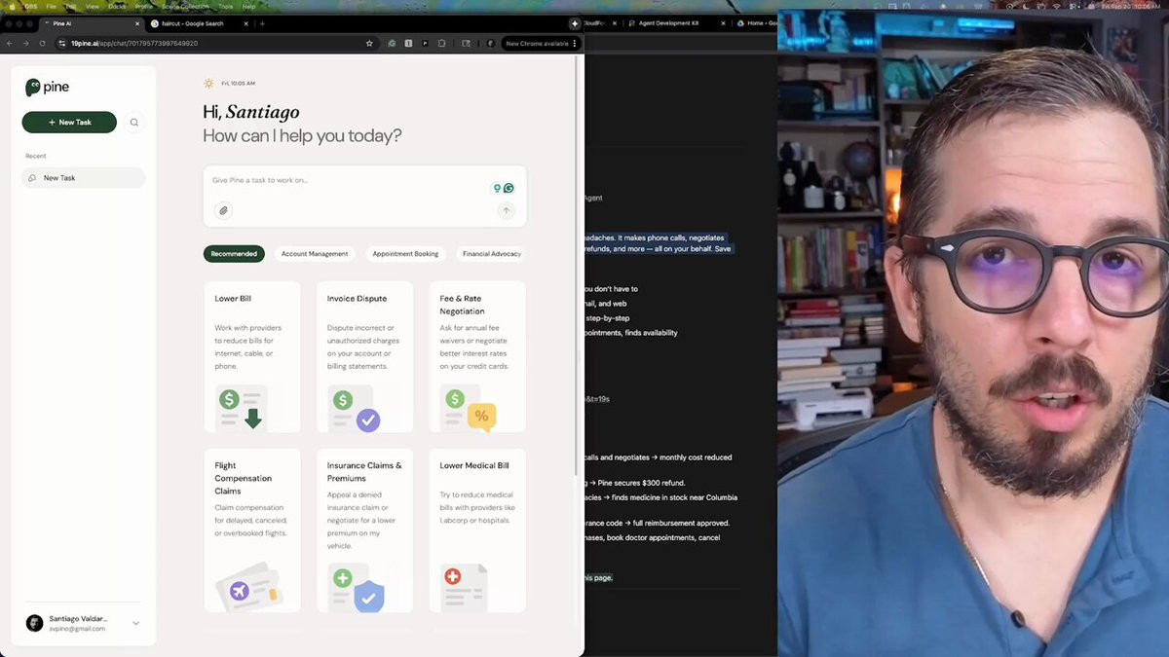Open the Chrome extensions puzzle icon
Image resolution: width=1169 pixels, height=657 pixels.
(441, 43)
